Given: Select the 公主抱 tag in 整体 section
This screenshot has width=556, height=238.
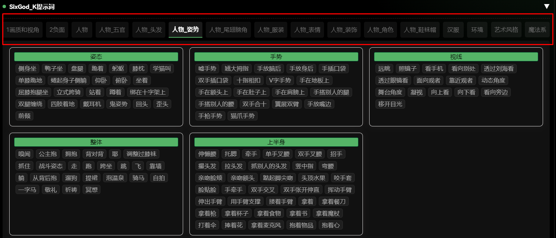Looking at the screenshot, I should [48, 154].
